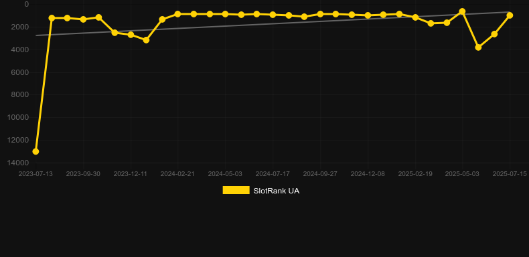
Task: Select the last data point at 2025-07-15
Action: [x=510, y=15]
